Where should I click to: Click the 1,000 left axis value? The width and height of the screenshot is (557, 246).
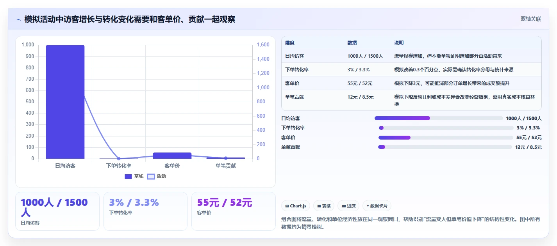[28, 45]
